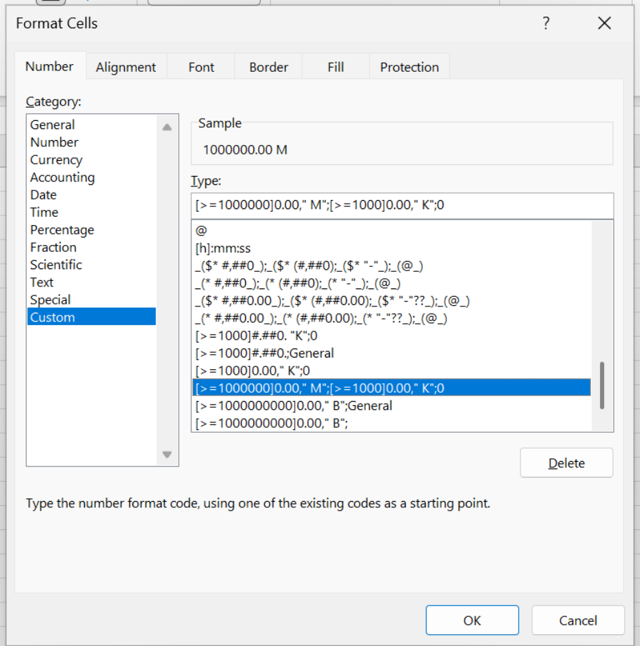The image size is (640, 646).
Task: Pick the Currency category
Action: tap(92, 159)
